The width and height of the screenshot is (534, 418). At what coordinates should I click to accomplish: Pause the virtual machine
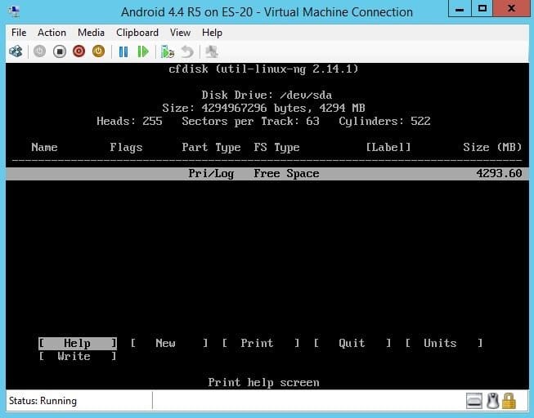coord(123,51)
